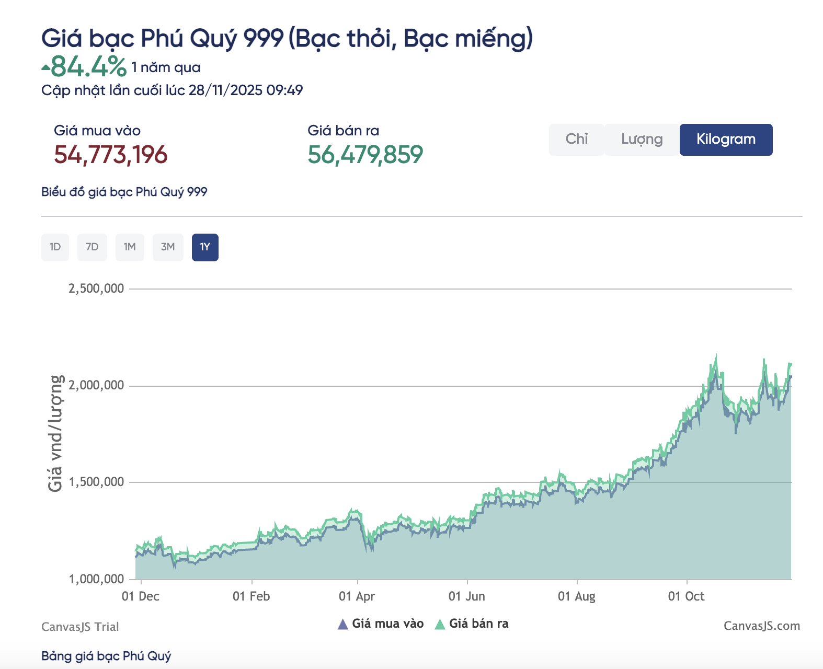Screen dimensions: 823x669
Task: Switch chart range to 1M
Action: (x=130, y=247)
